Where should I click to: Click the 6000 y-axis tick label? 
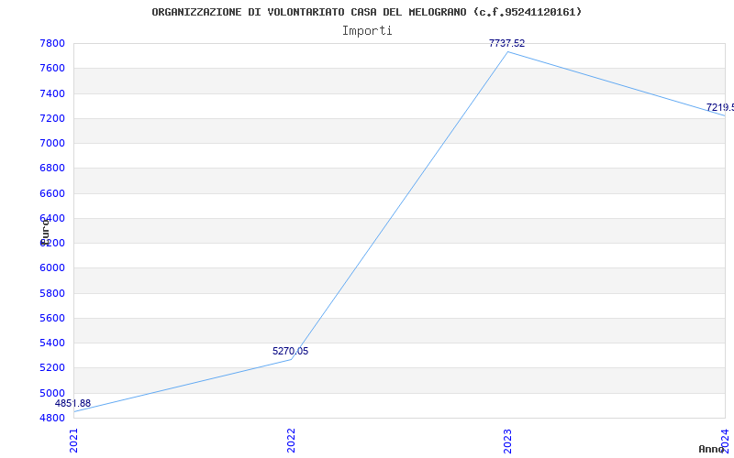(52, 267)
